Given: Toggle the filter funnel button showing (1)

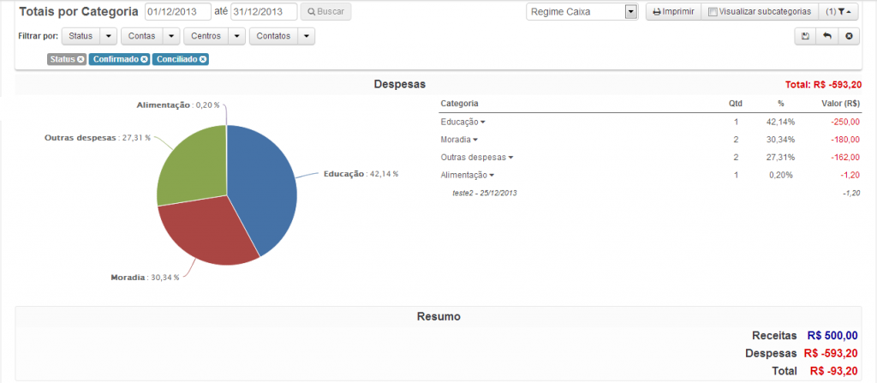Looking at the screenshot, I should [840, 12].
